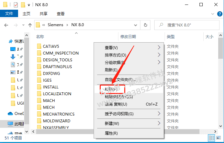Switch to the 查看 ribbon tab
Screen dimensions: 224x143
tap(61, 14)
